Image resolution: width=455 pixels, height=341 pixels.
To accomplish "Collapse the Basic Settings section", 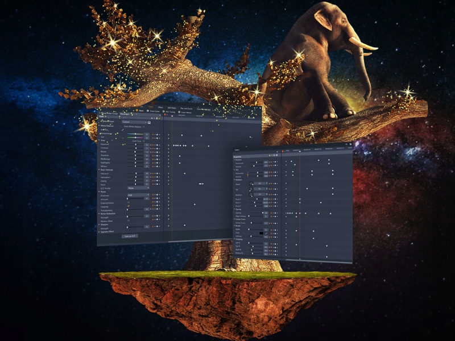I will (x=99, y=169).
